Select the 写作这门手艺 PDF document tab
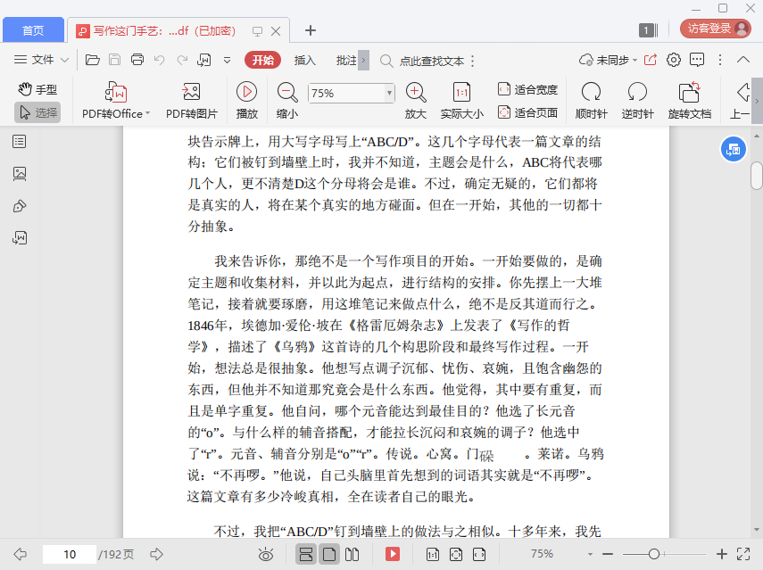 (164, 31)
